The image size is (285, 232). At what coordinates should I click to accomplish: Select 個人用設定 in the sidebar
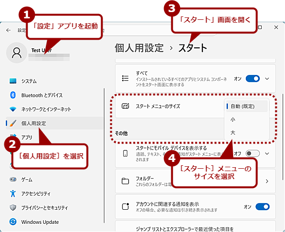(x=55, y=123)
